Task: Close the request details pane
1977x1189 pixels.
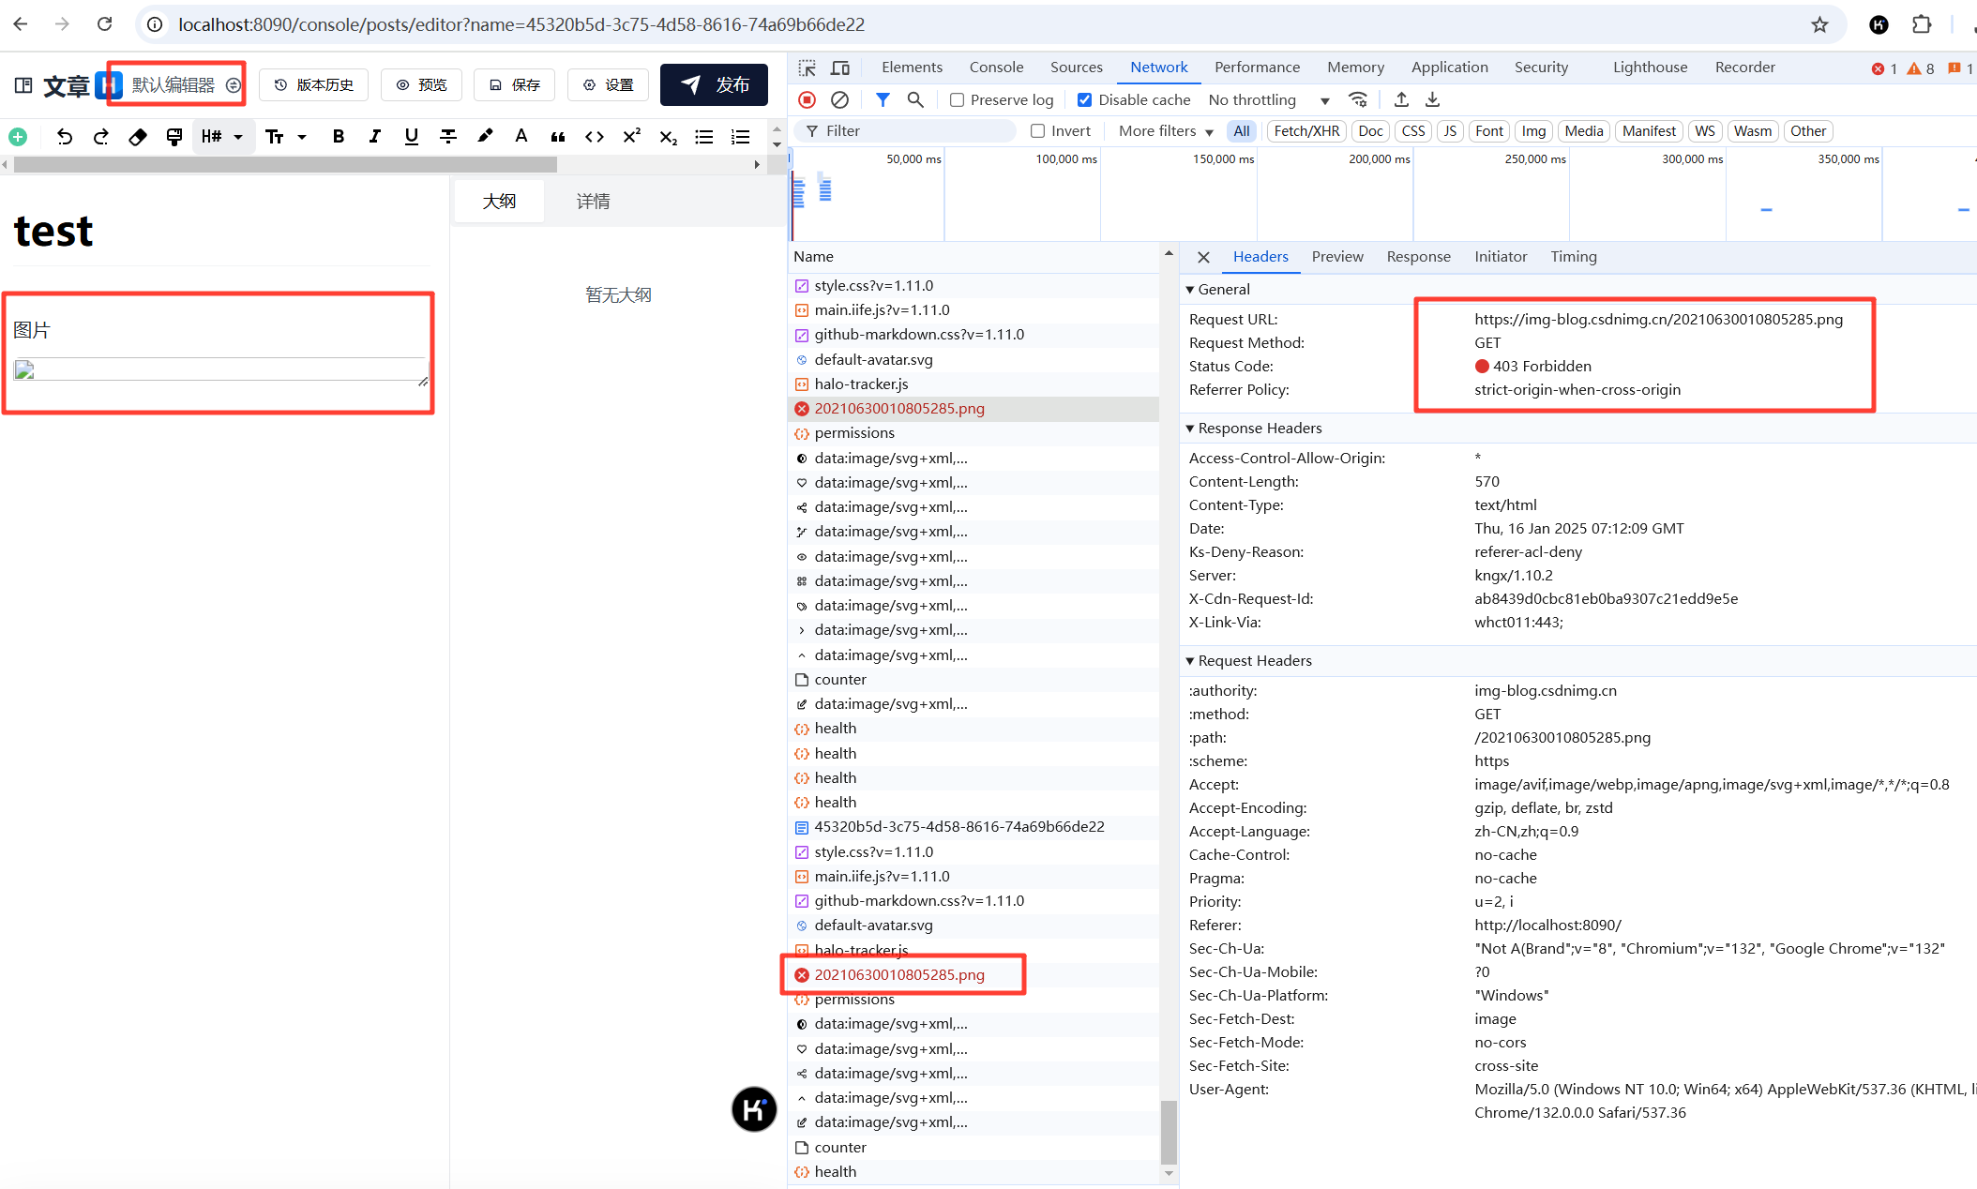Action: click(1203, 256)
